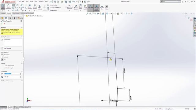
Task: Click the line angle parameter field
Action: [x=12, y=77]
